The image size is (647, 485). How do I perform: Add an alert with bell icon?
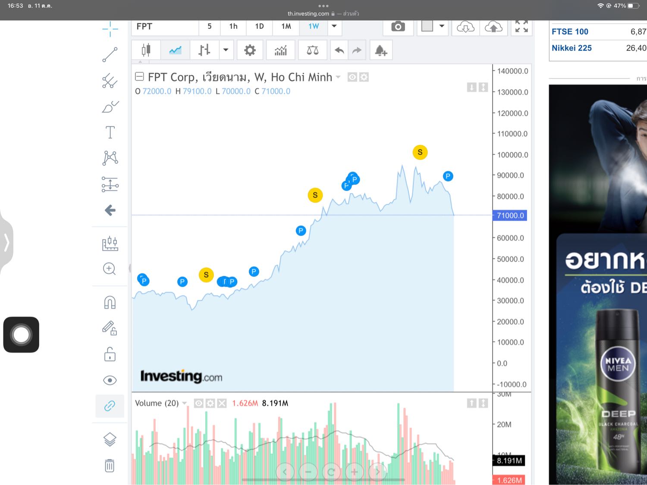(381, 50)
